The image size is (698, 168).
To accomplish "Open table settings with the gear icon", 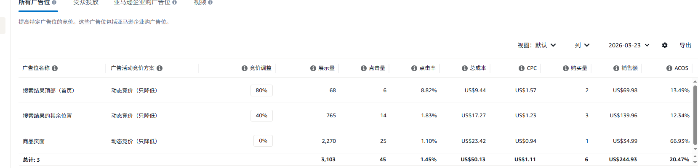I will pyautogui.click(x=665, y=45).
